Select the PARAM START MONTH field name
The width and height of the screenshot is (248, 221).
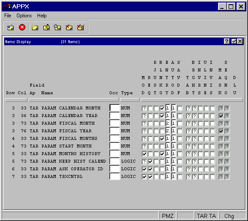[x=67, y=146]
